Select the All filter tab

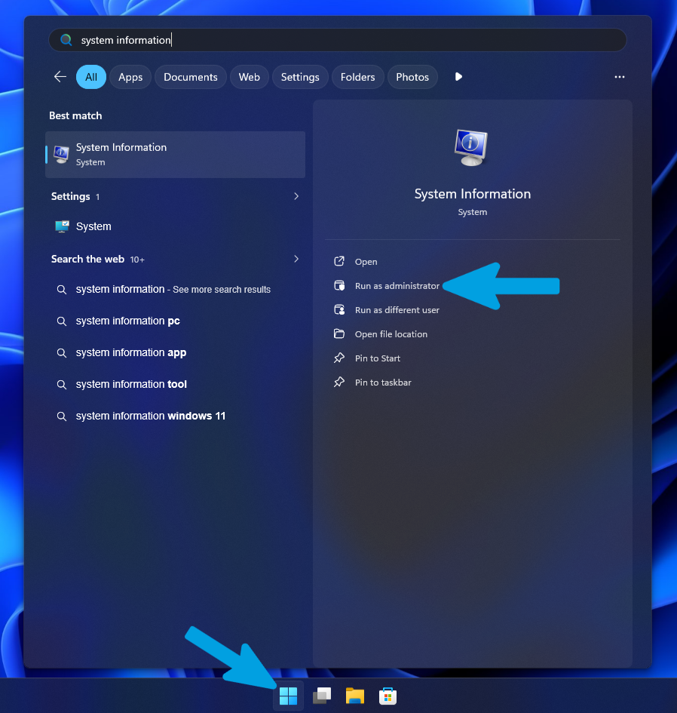tap(91, 77)
